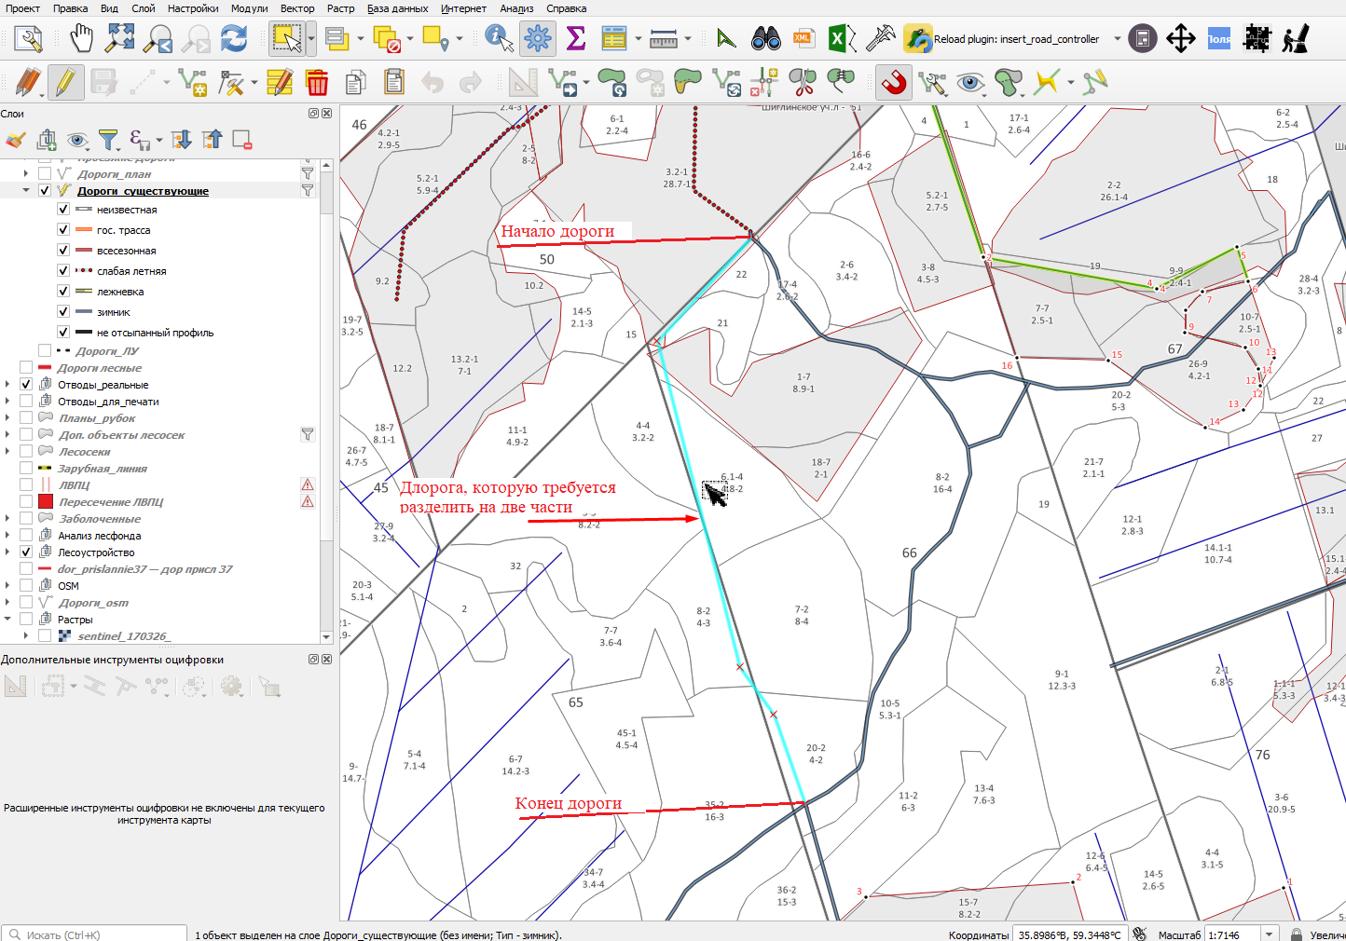
Task: Toggle editing with the yellow pencil icon
Action: pyautogui.click(x=64, y=83)
